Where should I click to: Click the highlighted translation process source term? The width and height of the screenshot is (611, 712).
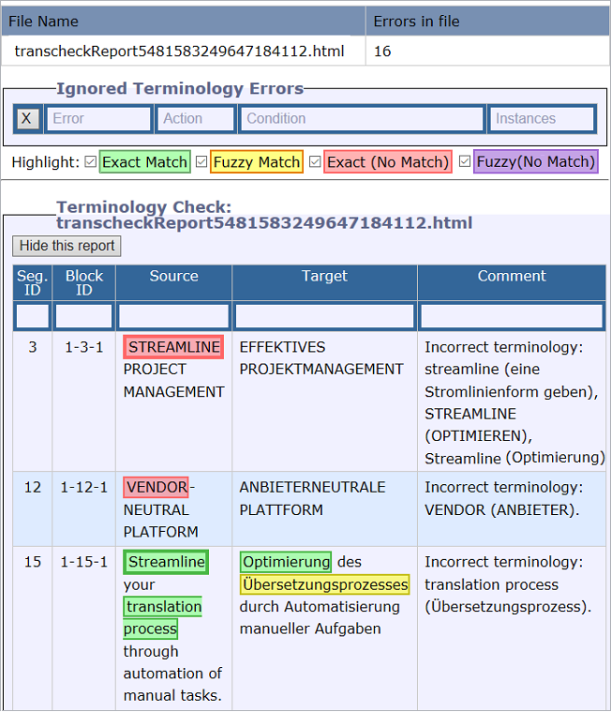click(162, 618)
